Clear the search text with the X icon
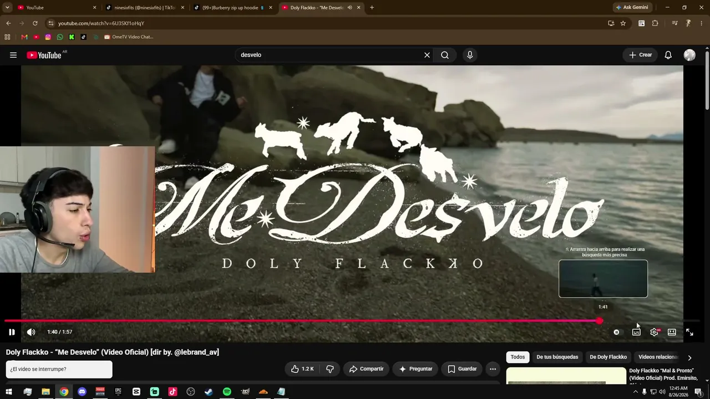 (427, 55)
